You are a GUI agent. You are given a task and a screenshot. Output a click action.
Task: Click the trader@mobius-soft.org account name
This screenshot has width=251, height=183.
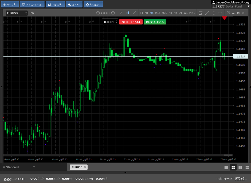[x=232, y=2]
